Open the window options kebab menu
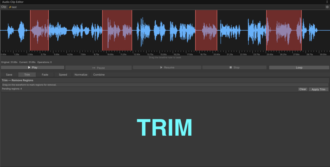The height and width of the screenshot is (167, 330). (327, 2)
